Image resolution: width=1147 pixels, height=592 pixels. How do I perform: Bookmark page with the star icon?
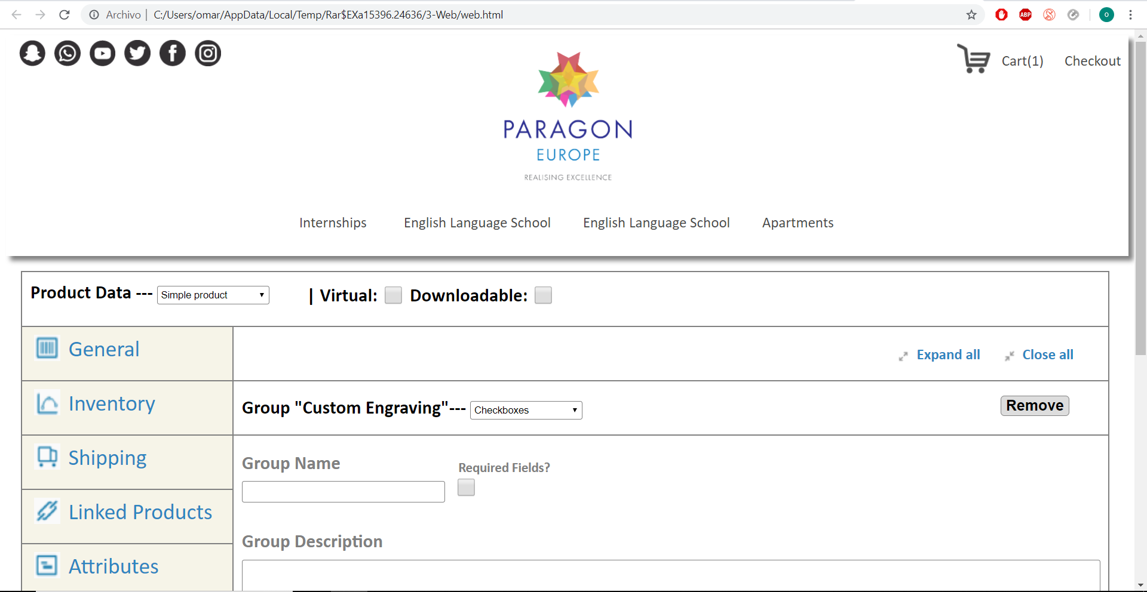971,15
